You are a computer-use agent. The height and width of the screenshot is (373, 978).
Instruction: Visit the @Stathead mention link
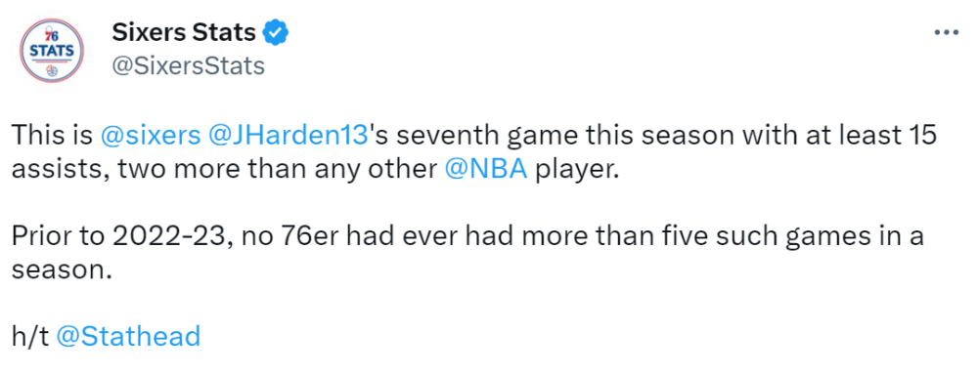(x=128, y=337)
